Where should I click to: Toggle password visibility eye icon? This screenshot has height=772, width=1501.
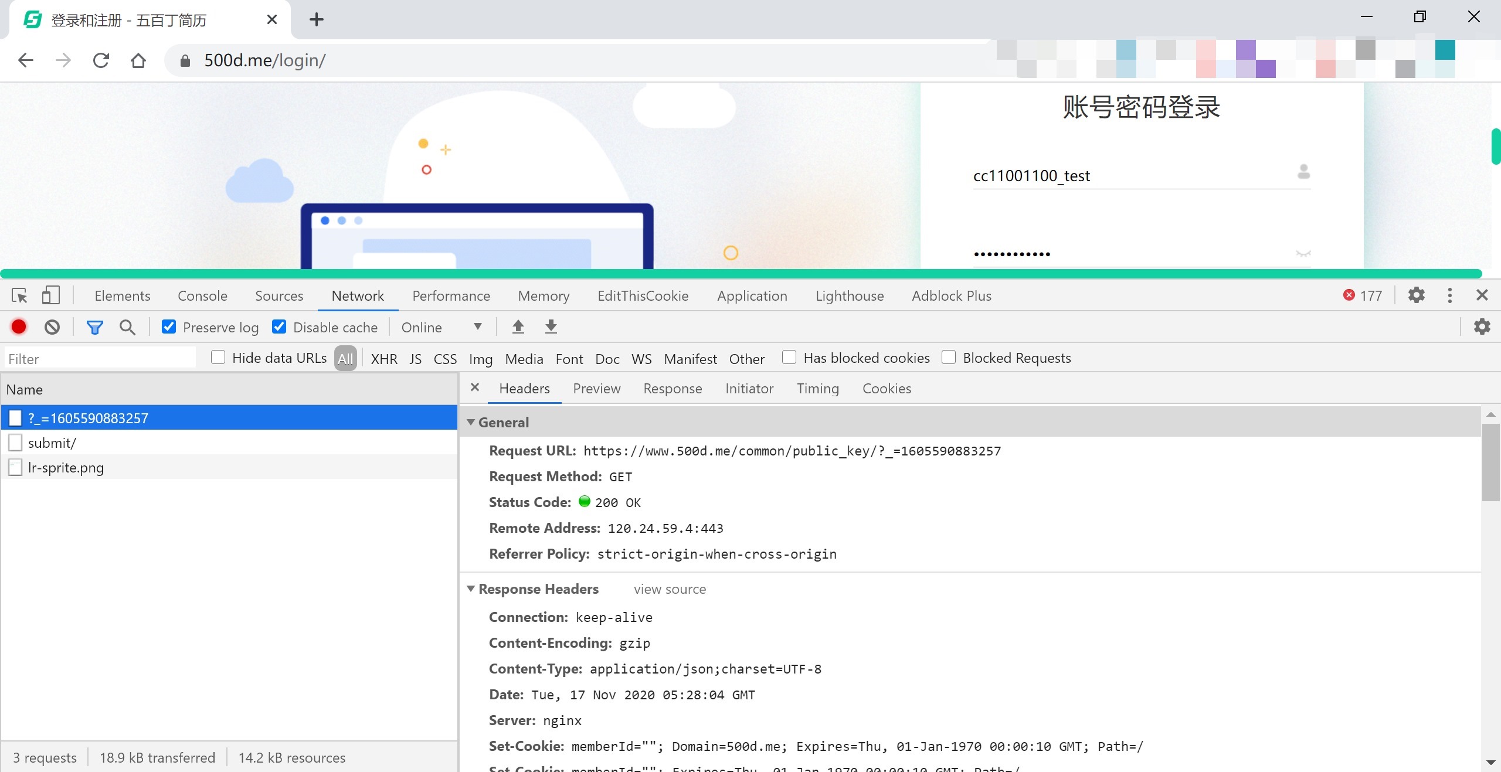pos(1303,253)
